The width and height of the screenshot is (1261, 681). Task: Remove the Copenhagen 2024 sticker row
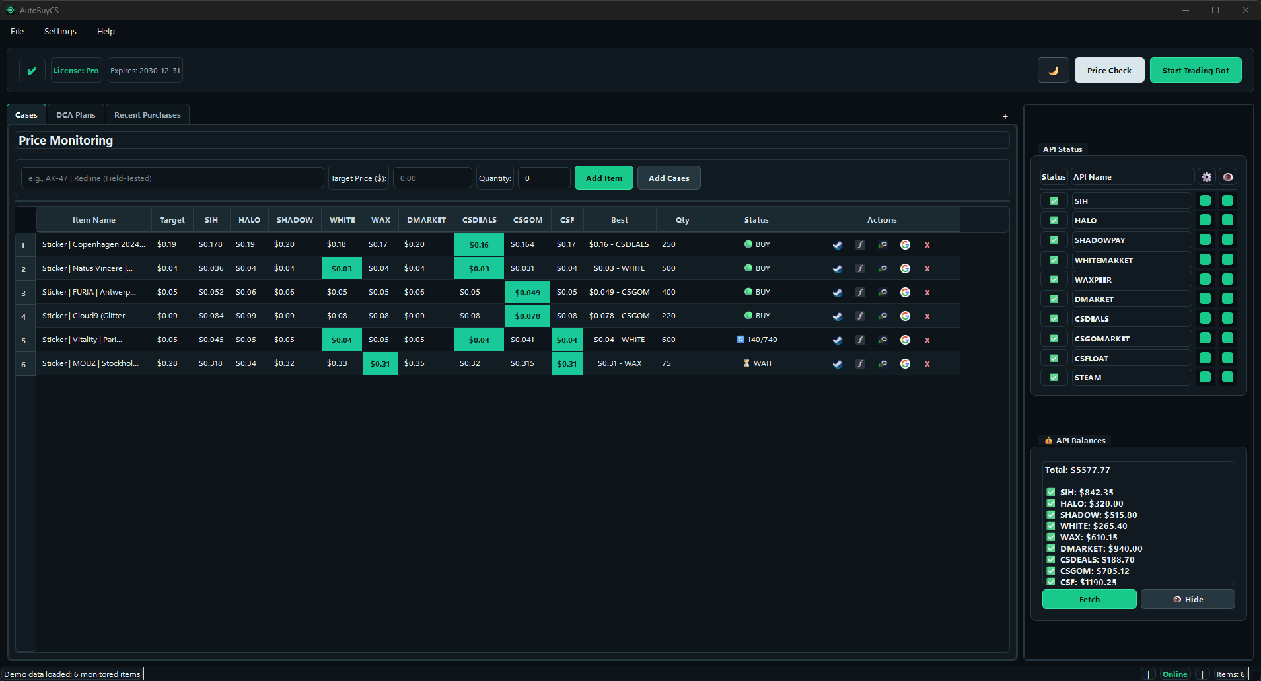pyautogui.click(x=927, y=245)
